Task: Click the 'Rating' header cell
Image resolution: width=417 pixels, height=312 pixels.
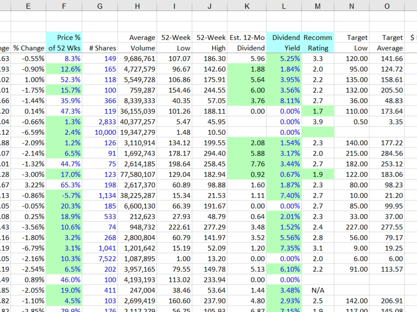Action: [x=318, y=48]
